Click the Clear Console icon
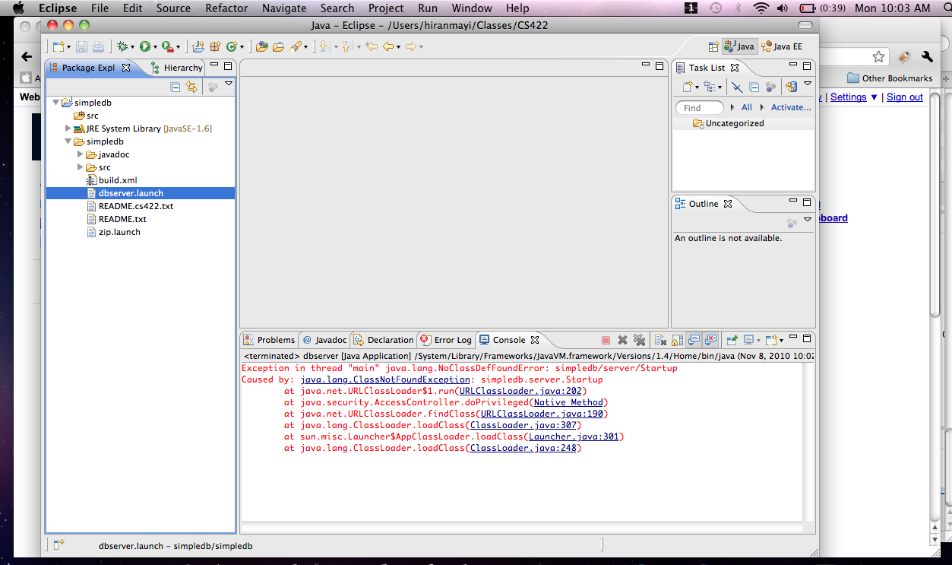 click(660, 341)
